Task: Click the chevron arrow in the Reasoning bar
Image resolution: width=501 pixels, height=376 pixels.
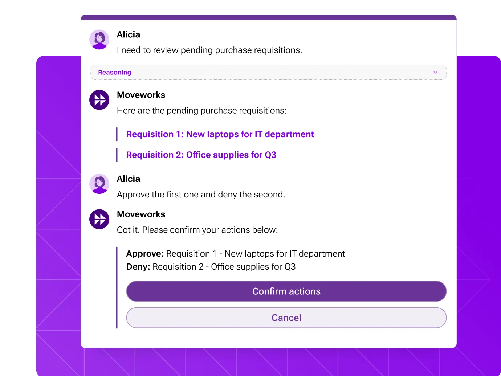Action: 435,73
